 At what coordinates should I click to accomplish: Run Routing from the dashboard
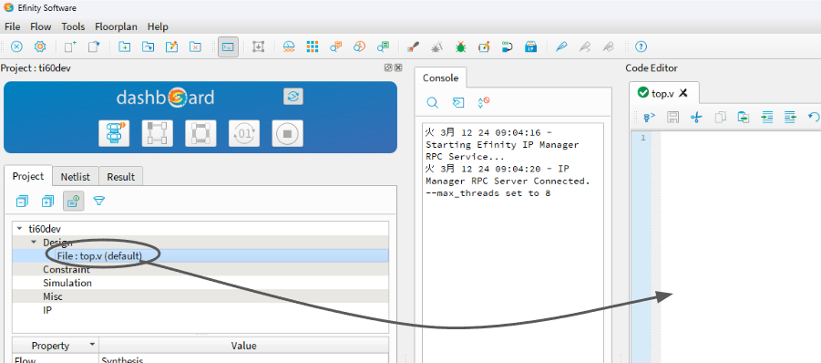[x=200, y=133]
